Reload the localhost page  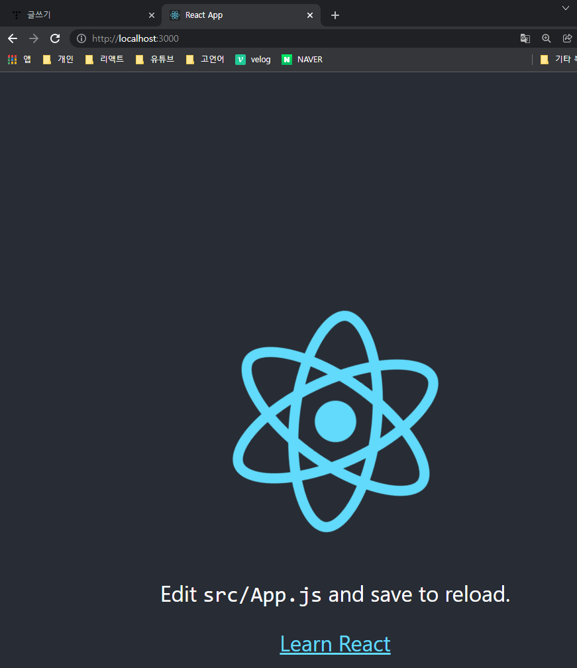click(55, 38)
